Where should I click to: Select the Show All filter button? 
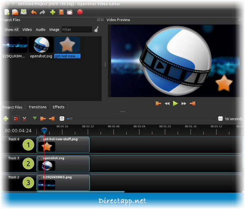click(11, 29)
